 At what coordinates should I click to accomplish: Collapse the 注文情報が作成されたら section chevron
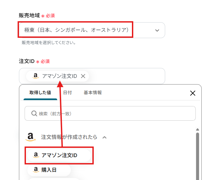(104, 137)
